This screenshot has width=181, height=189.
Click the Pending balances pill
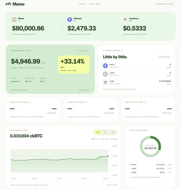(x=164, y=57)
